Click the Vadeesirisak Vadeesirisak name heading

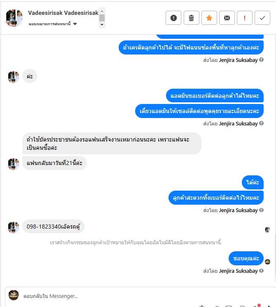(x=63, y=13)
